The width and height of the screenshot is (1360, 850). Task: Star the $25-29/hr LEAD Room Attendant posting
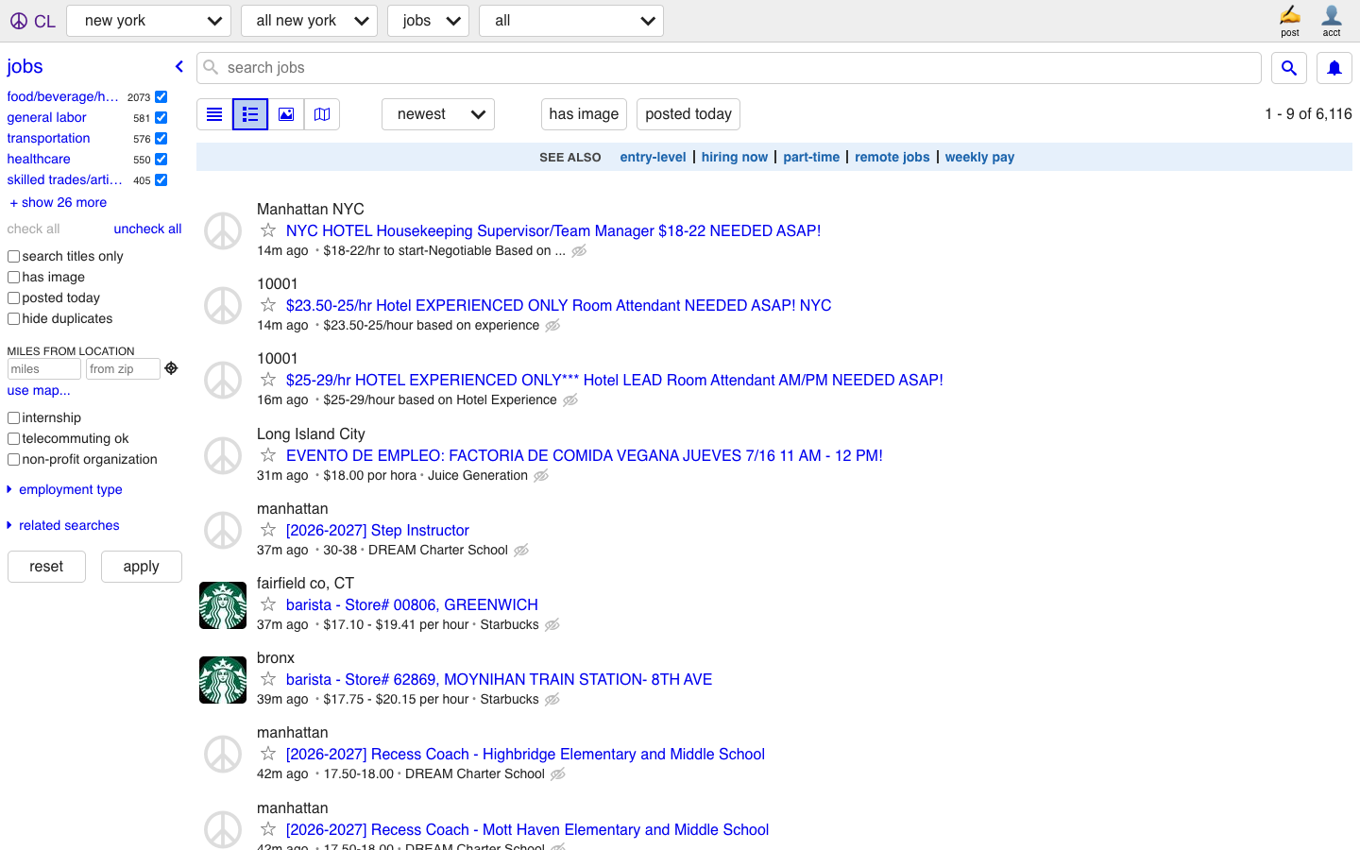pos(268,380)
